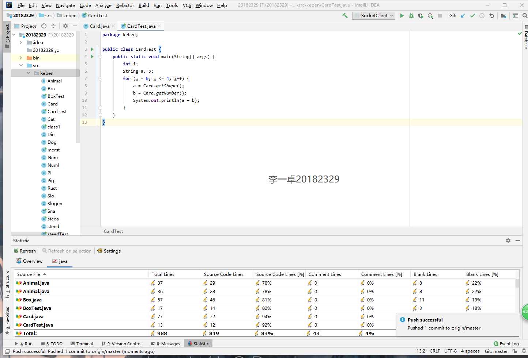Close the Card.java editor tab

[x=113, y=26]
